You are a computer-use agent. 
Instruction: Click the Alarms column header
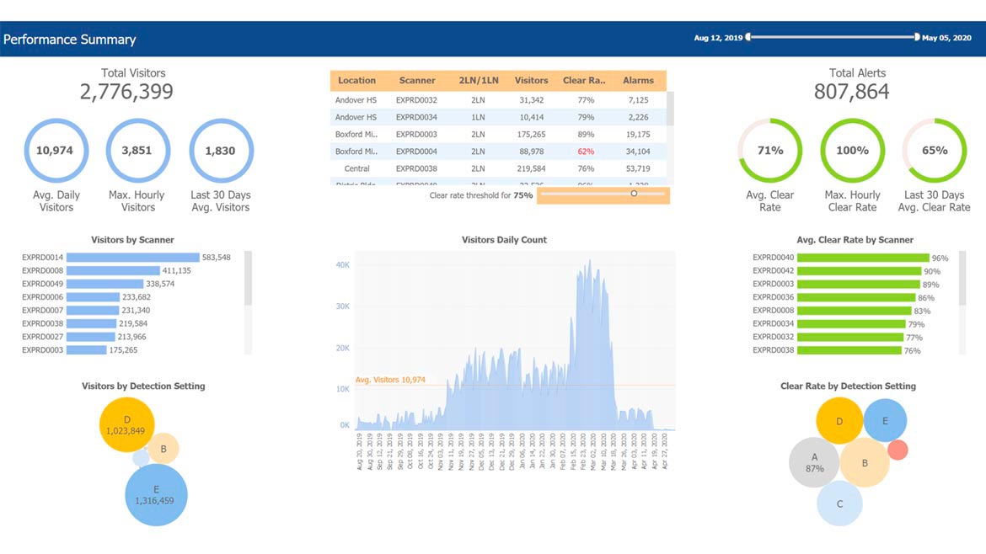pos(638,81)
